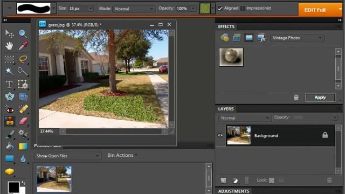Select the Quick Selection brush tool
Viewport: 345px width, 194px height.
click(23, 71)
